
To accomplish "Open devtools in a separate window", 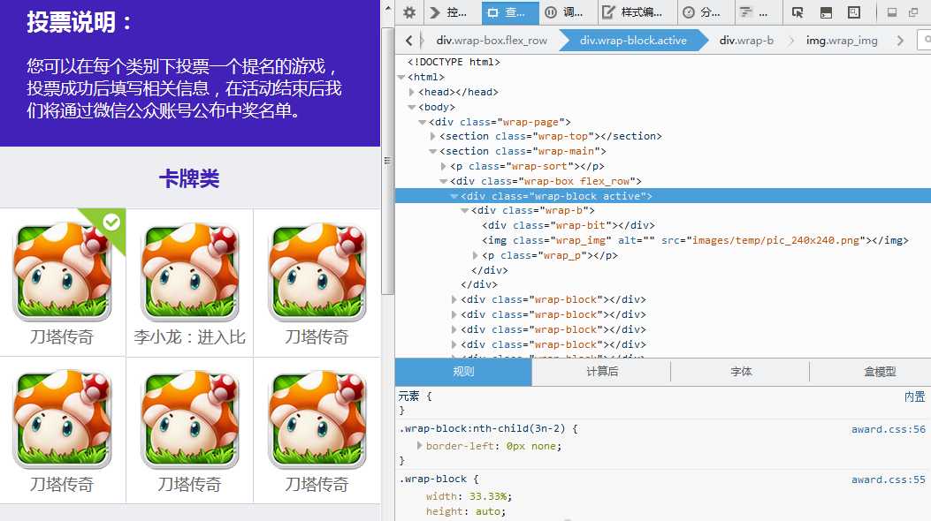I will (913, 12).
